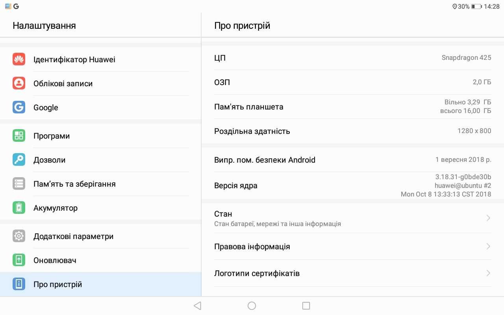Open the Оновлювач settings entry
Viewport: 504px width, 315px height.
pyautogui.click(x=55, y=260)
